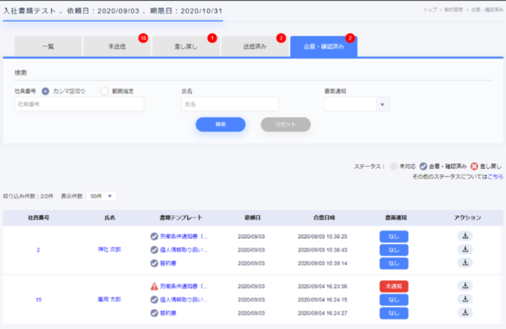Image resolution: width=506 pixels, height=329 pixels.
Task: Download 神社 次郎's 誓約書 document
Action: pos(465,262)
